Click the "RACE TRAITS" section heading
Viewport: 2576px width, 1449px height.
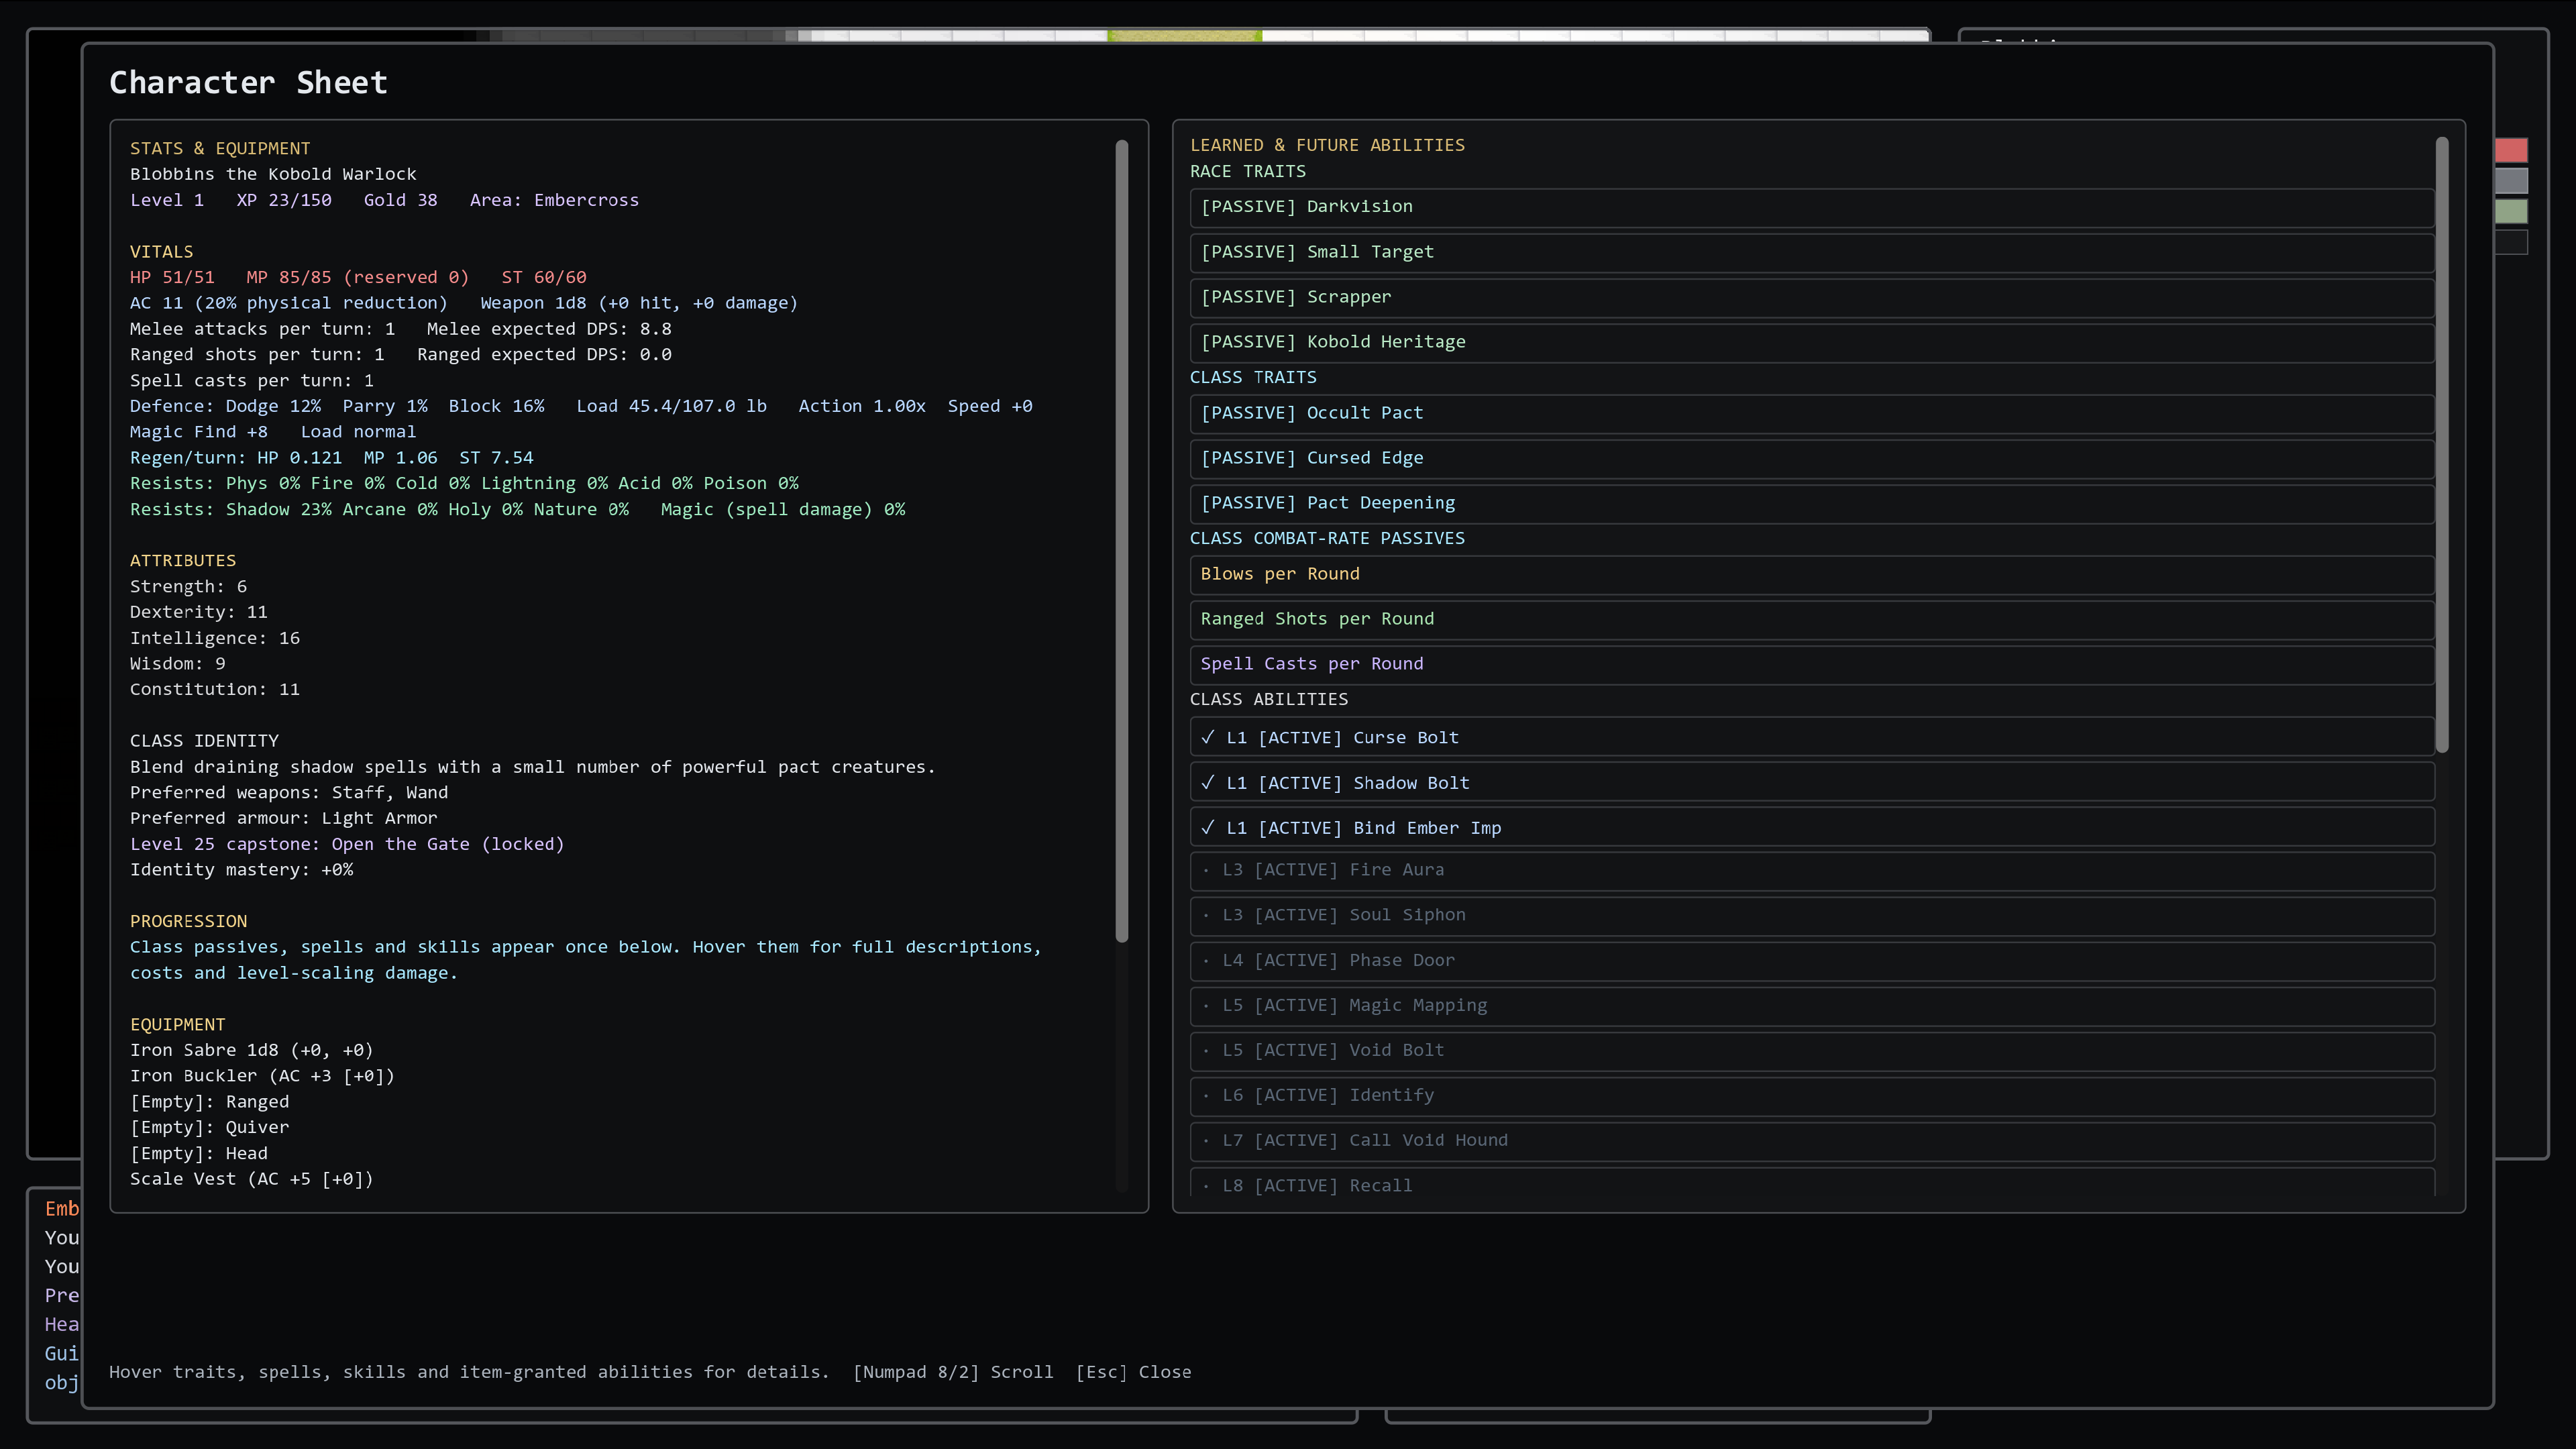pos(1248,171)
